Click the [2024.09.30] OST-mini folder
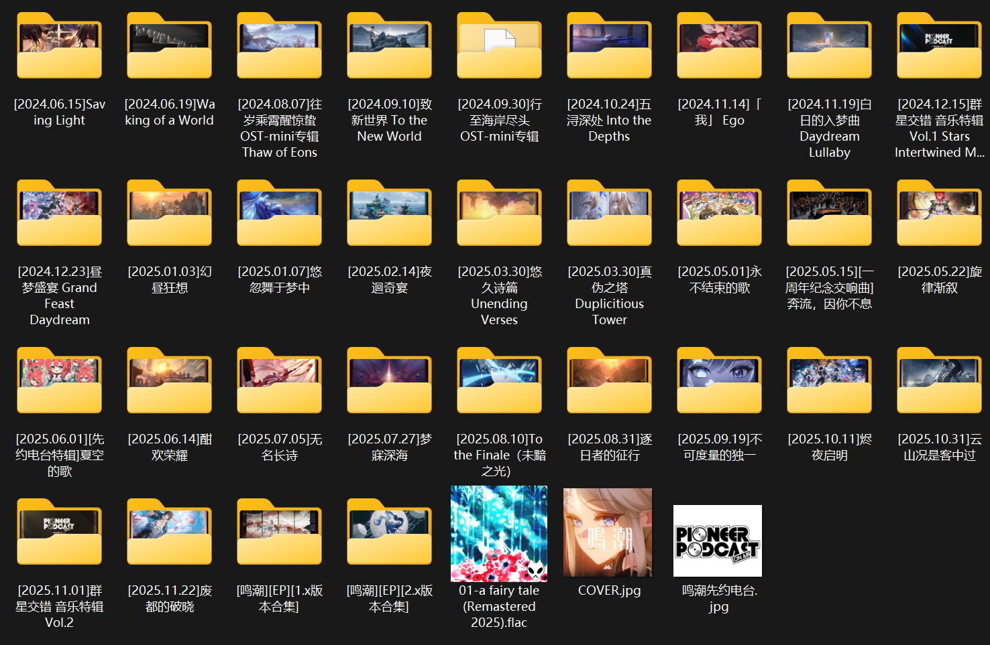 pyautogui.click(x=499, y=47)
